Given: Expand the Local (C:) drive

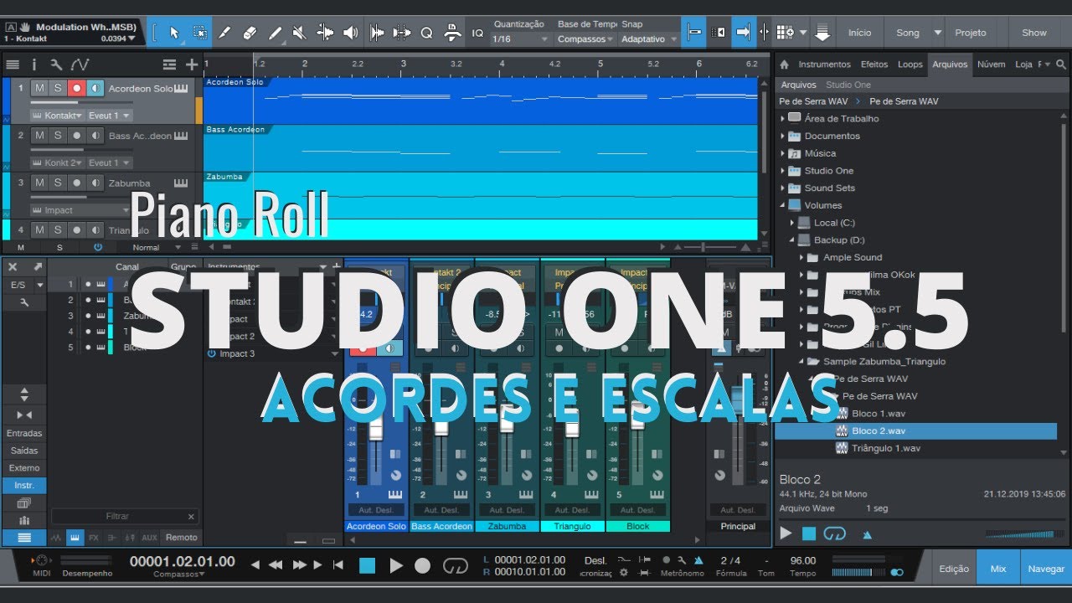Looking at the screenshot, I should [792, 223].
